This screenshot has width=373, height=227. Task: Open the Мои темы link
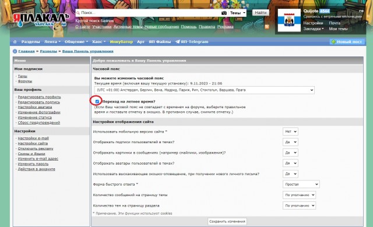coord(338,29)
